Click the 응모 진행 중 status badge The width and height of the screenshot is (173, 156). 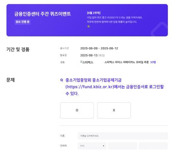point(22,22)
